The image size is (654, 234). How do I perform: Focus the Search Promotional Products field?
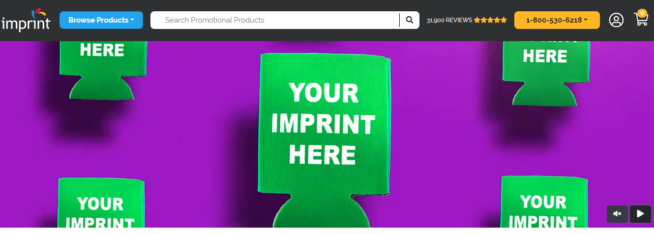[x=275, y=20]
